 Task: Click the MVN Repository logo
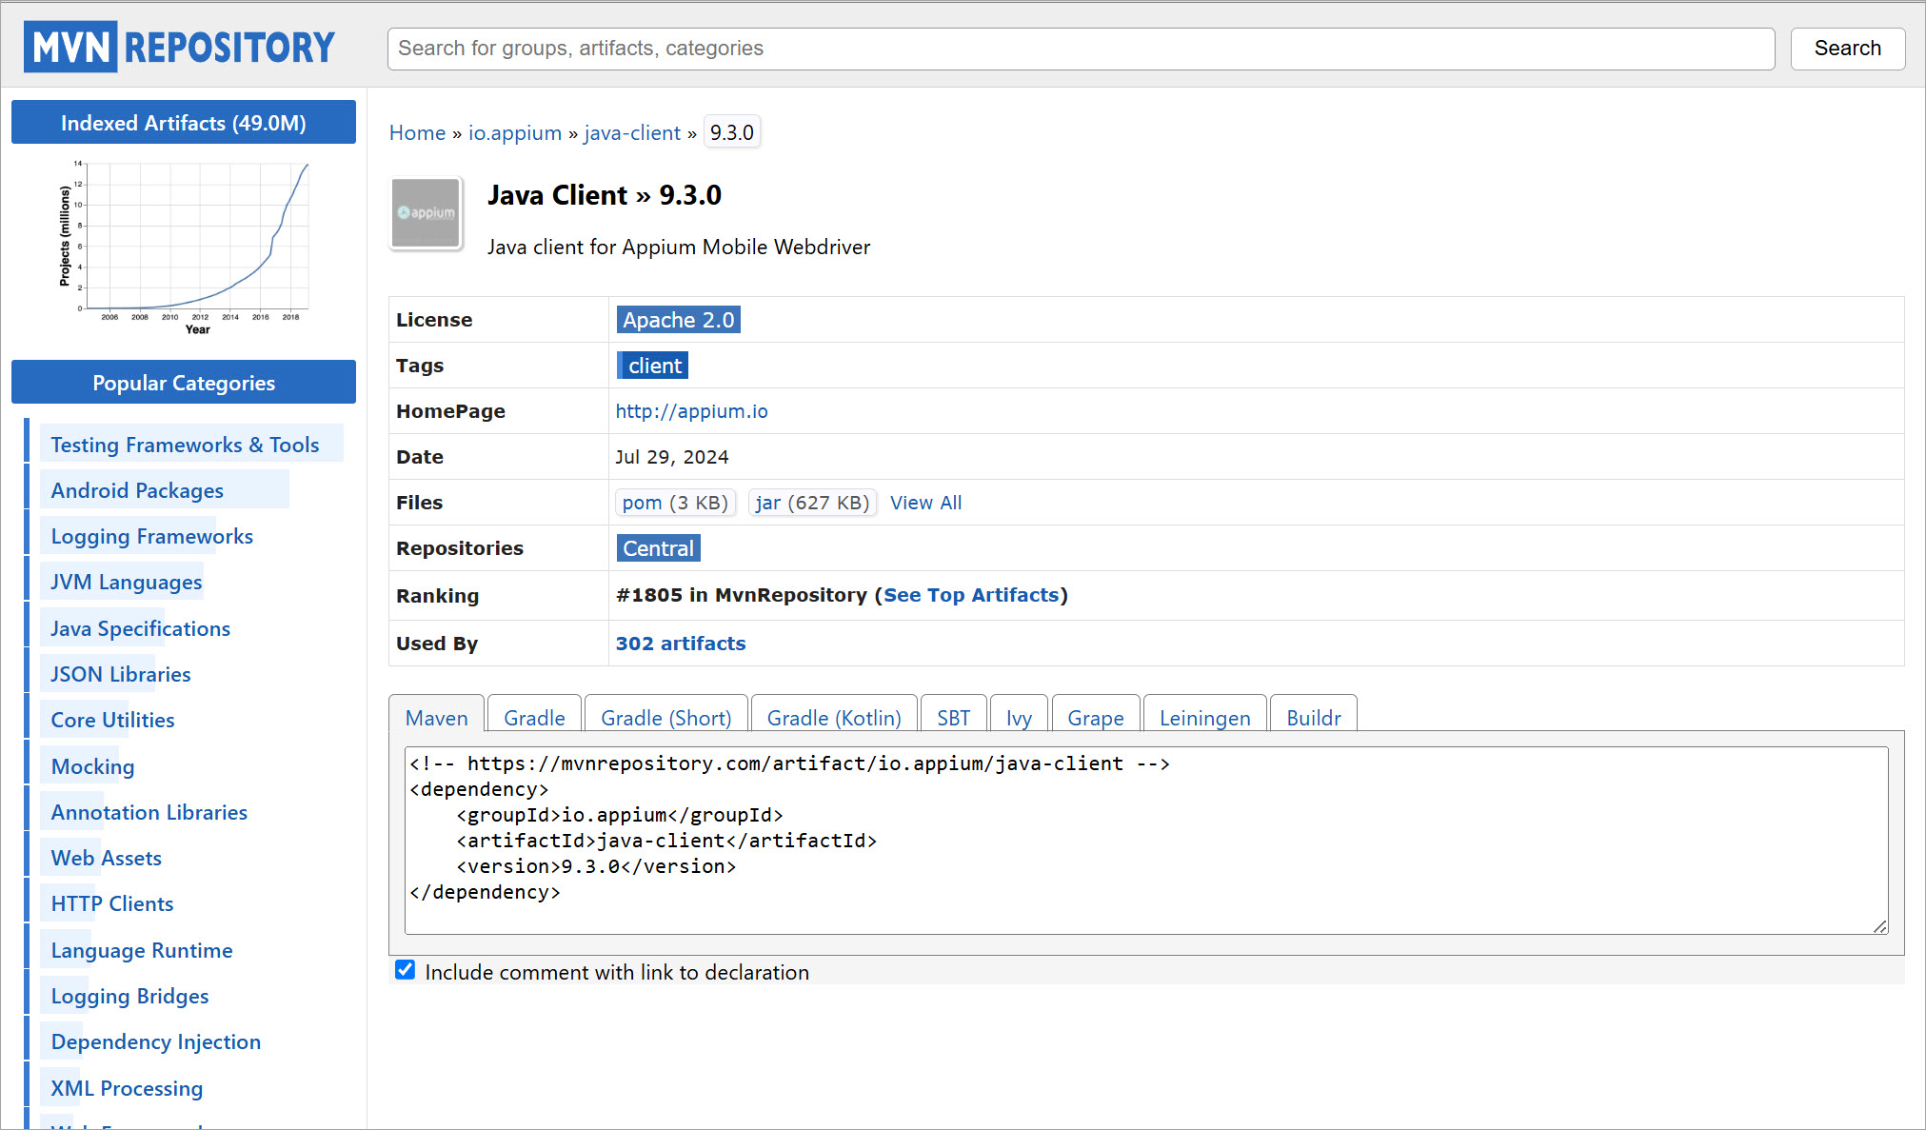[x=180, y=47]
